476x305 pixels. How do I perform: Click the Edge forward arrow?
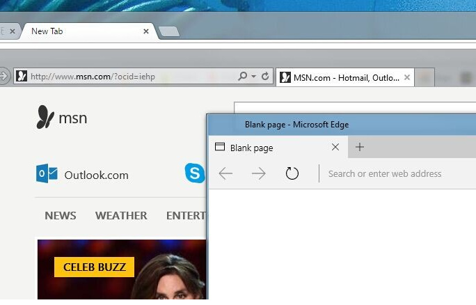click(x=258, y=173)
